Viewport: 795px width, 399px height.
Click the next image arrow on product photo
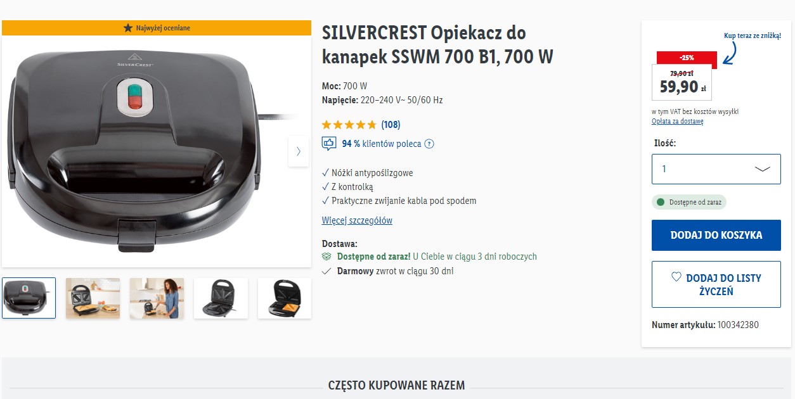(298, 151)
